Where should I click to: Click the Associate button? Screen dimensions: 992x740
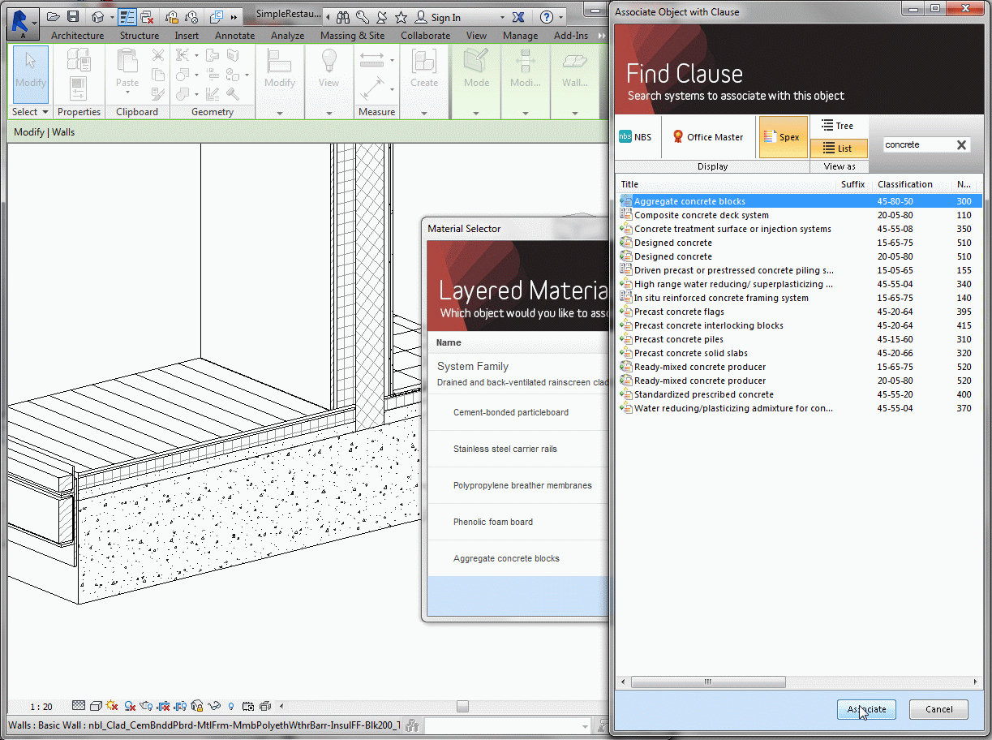click(x=866, y=709)
